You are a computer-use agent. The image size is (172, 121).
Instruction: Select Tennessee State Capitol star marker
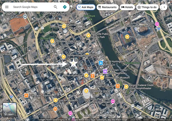(x=52, y=41)
